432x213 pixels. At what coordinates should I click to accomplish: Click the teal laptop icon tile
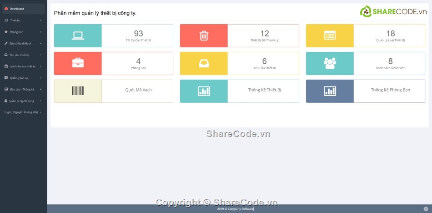(x=78, y=35)
